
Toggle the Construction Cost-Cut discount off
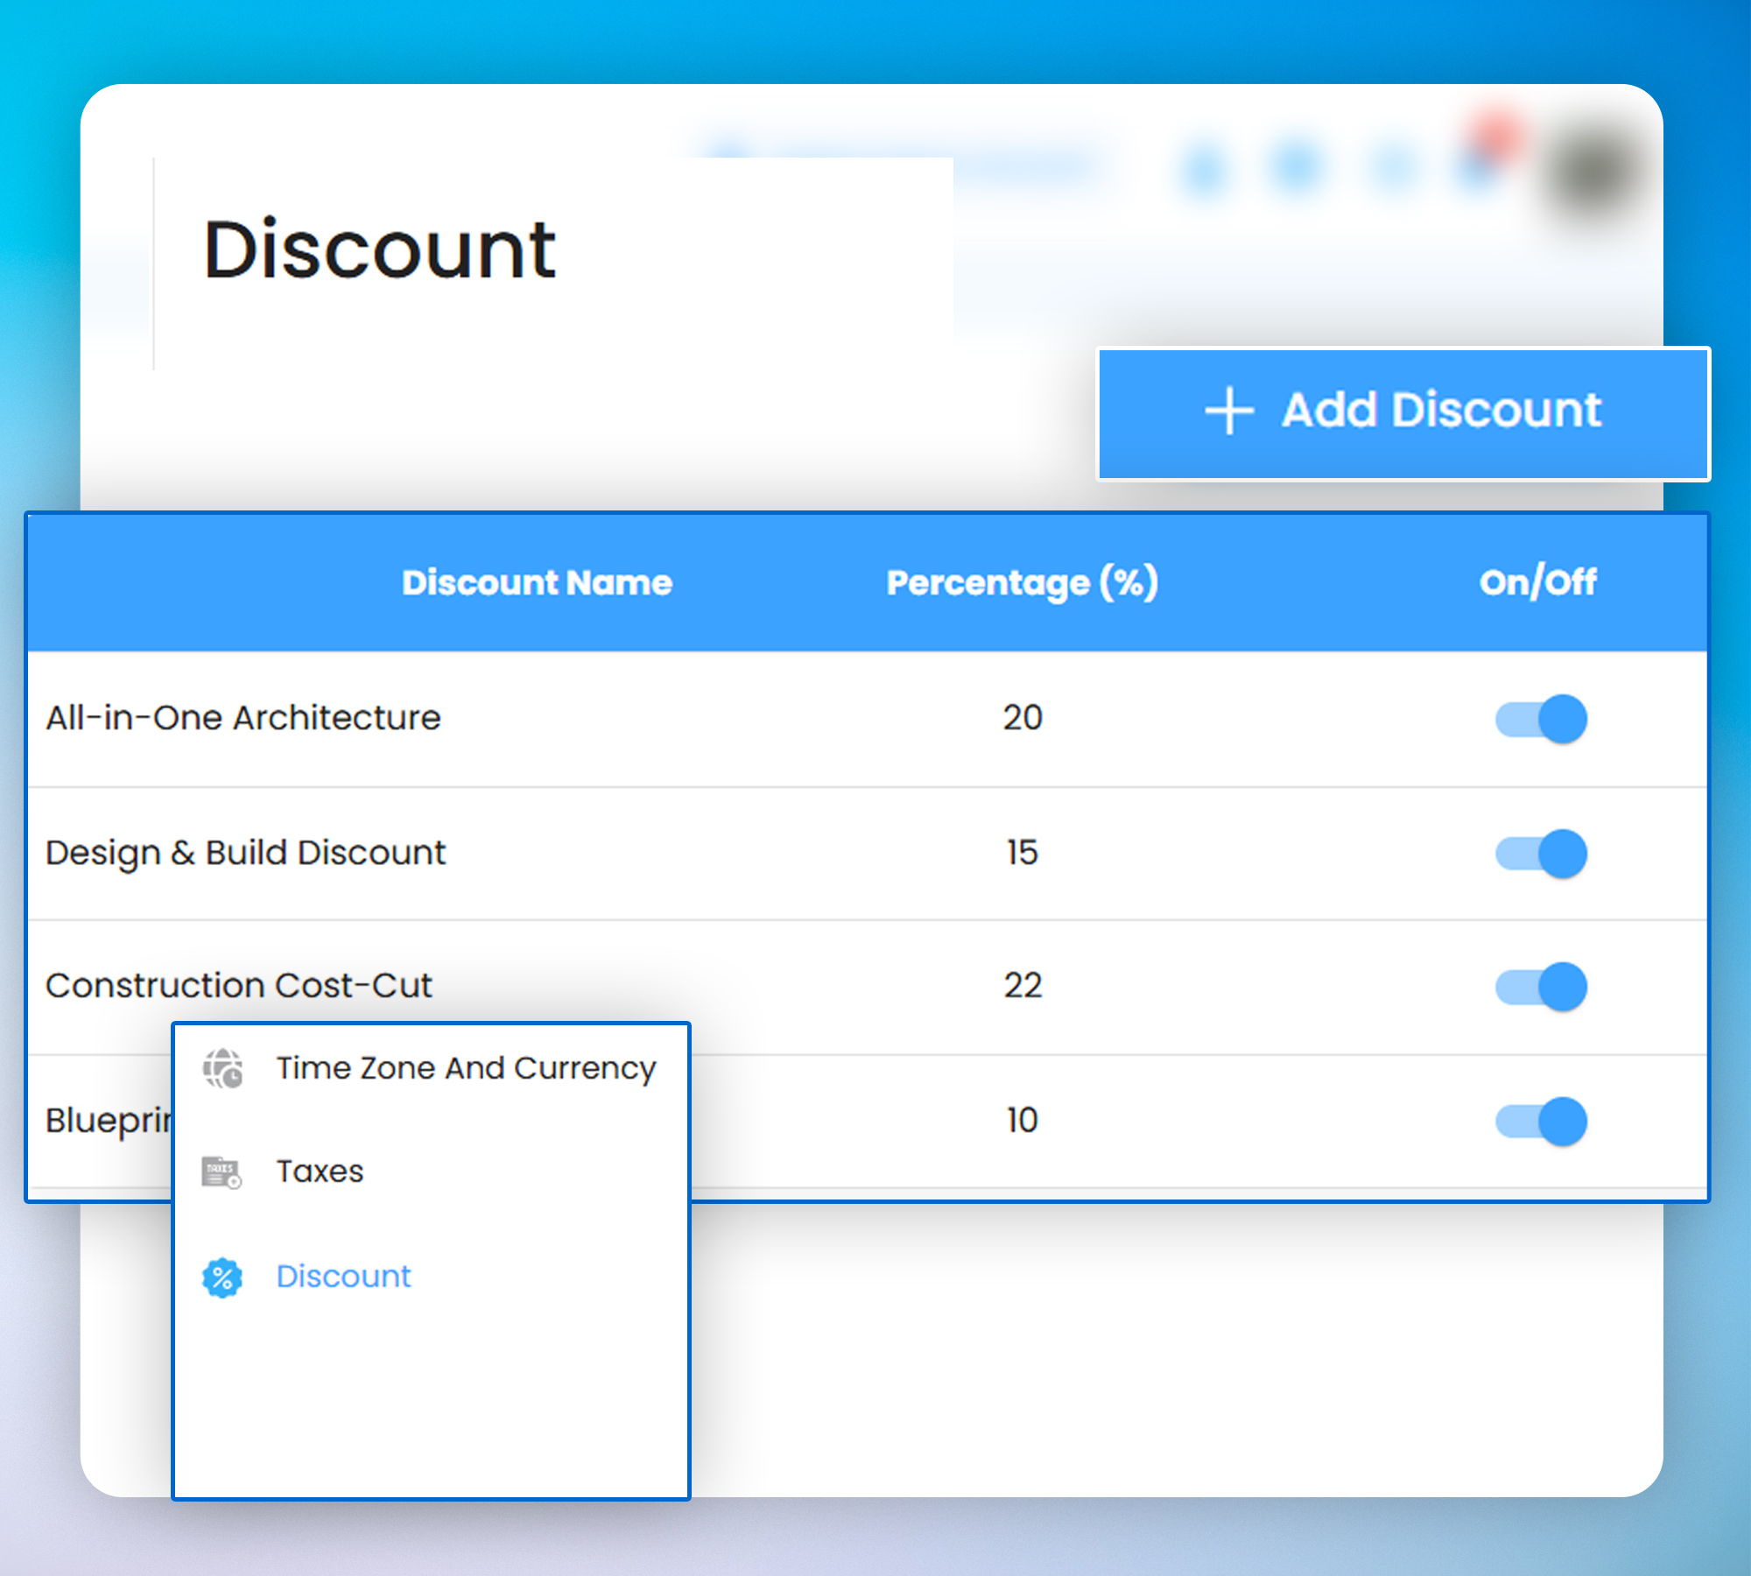pyautogui.click(x=1542, y=987)
